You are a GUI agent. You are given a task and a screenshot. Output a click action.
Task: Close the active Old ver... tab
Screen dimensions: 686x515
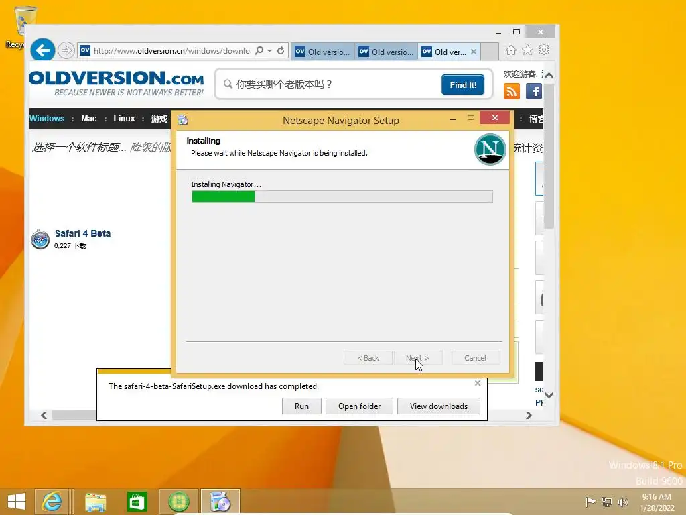(474, 52)
